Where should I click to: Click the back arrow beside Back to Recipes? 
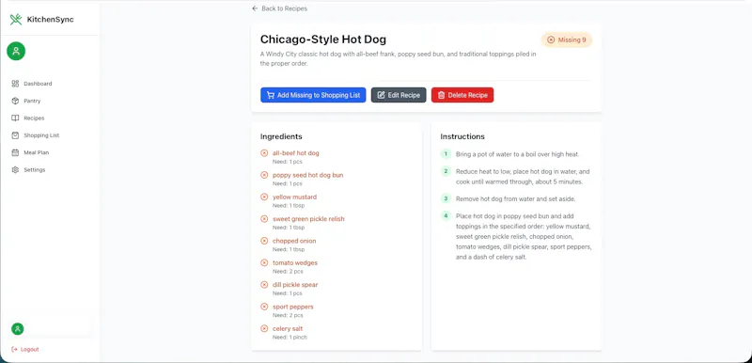click(255, 8)
